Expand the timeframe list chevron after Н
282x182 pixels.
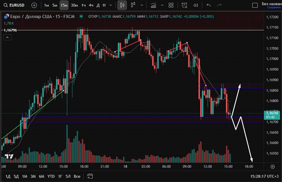[x=111, y=5]
